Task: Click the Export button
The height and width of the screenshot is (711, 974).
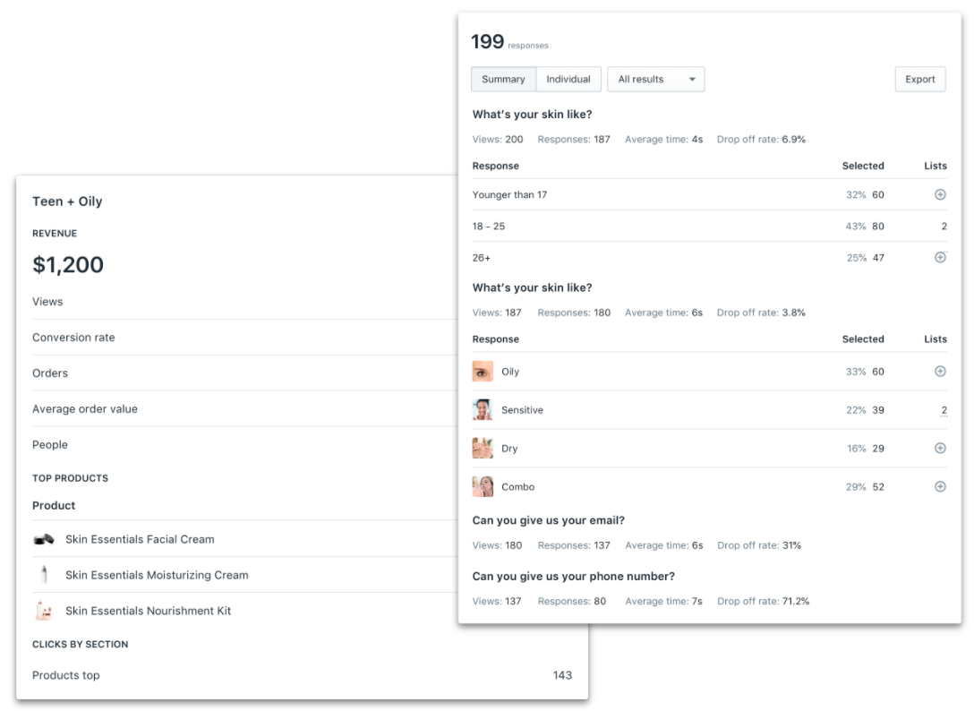Action: (x=920, y=79)
